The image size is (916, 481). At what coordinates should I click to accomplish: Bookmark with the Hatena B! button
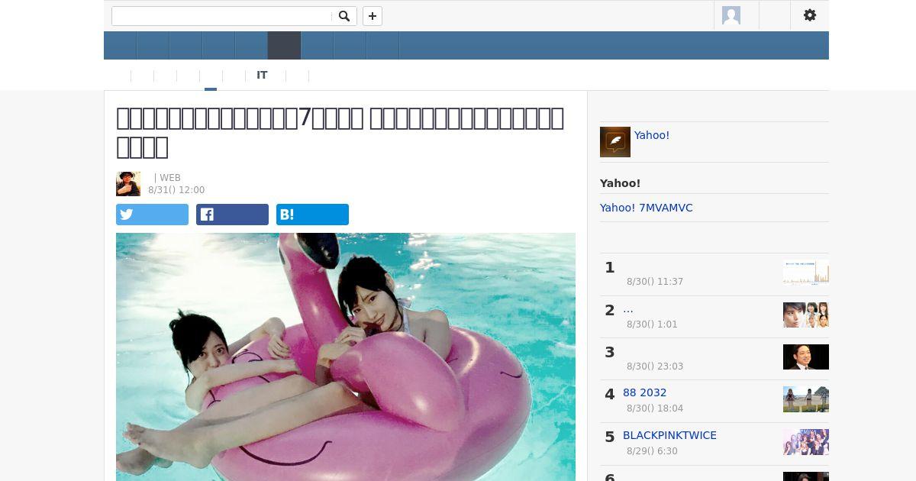tap(312, 215)
